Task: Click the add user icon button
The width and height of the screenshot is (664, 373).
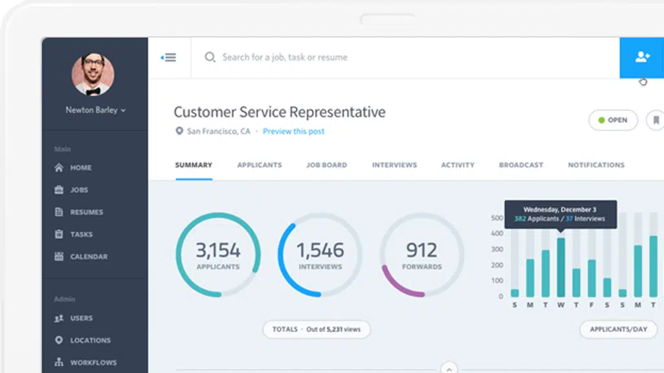Action: tap(641, 58)
